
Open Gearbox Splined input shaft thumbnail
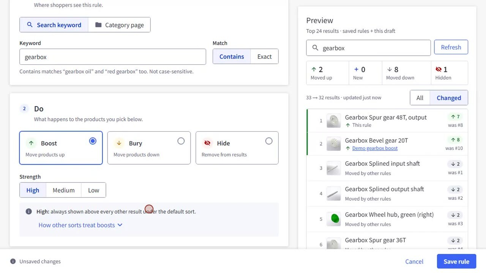pos(334,168)
